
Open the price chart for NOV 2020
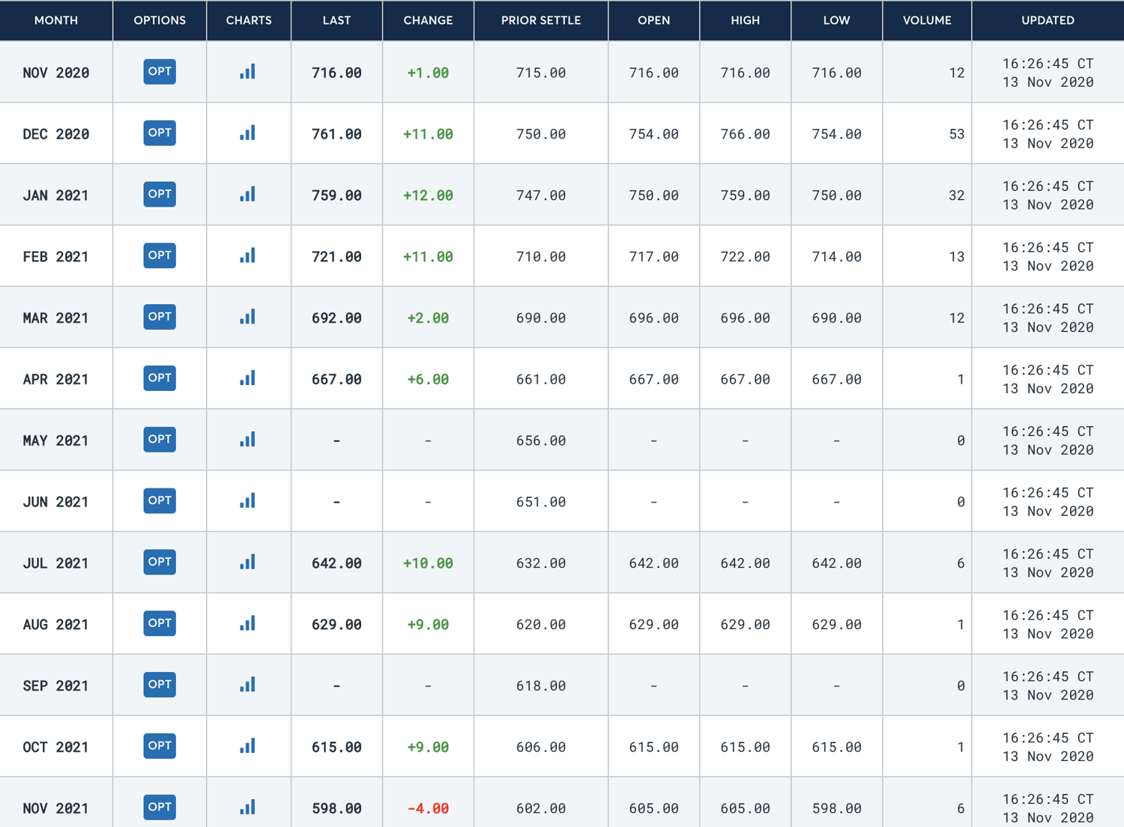coord(248,71)
